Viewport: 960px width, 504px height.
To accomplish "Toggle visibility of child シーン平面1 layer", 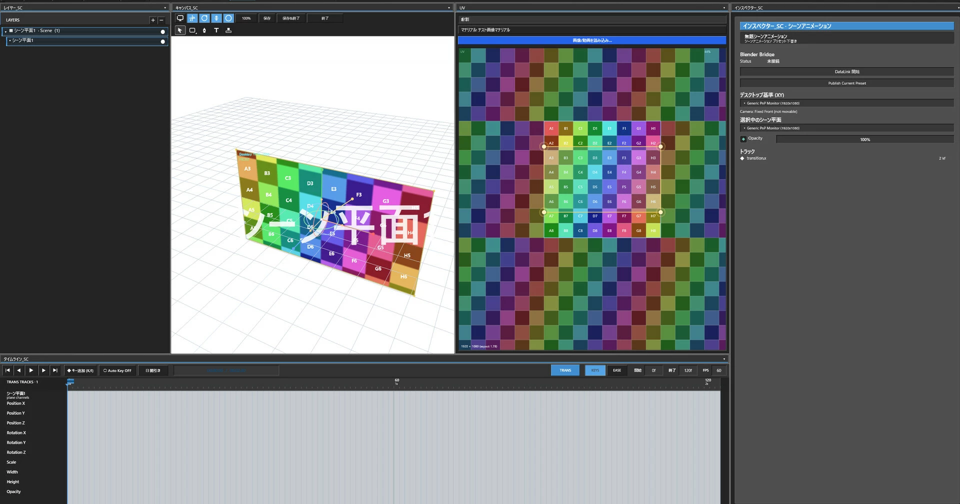I will click(x=162, y=41).
